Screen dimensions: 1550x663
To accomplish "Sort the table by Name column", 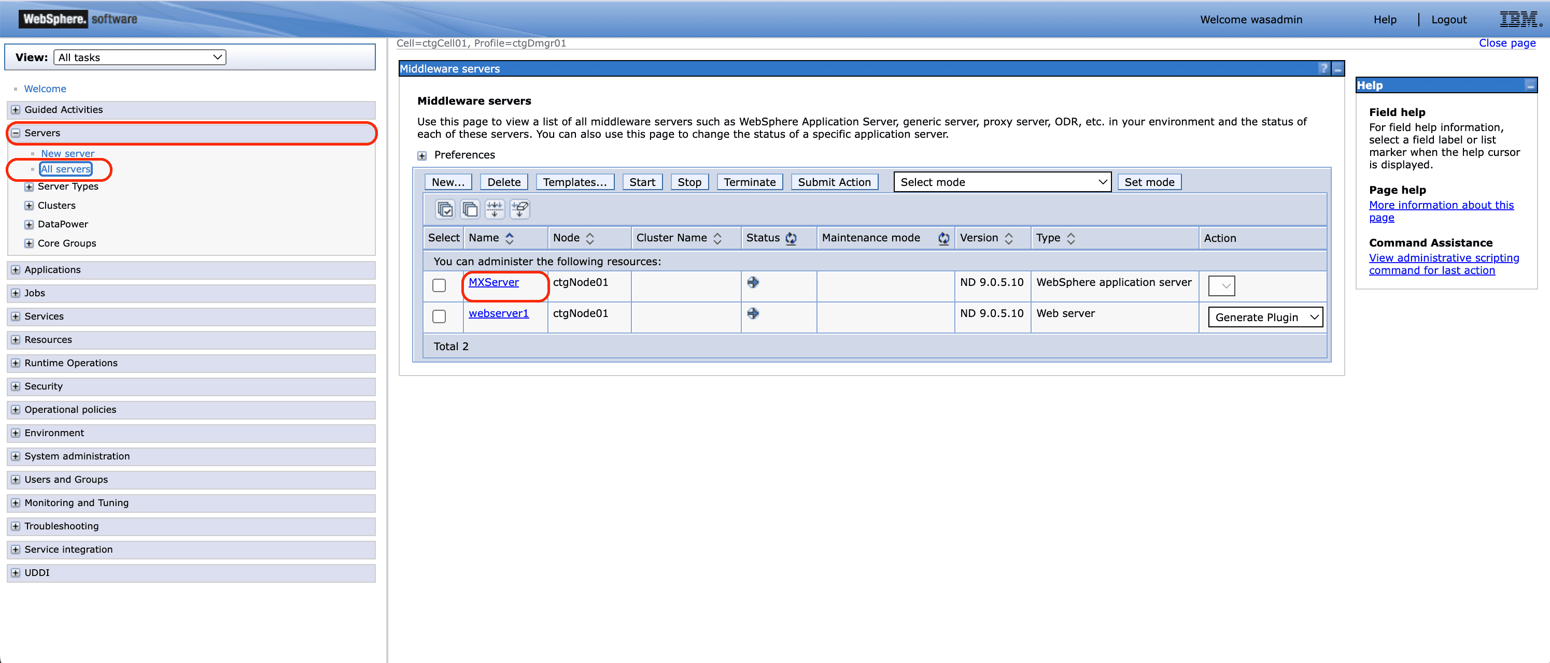I will click(x=510, y=238).
